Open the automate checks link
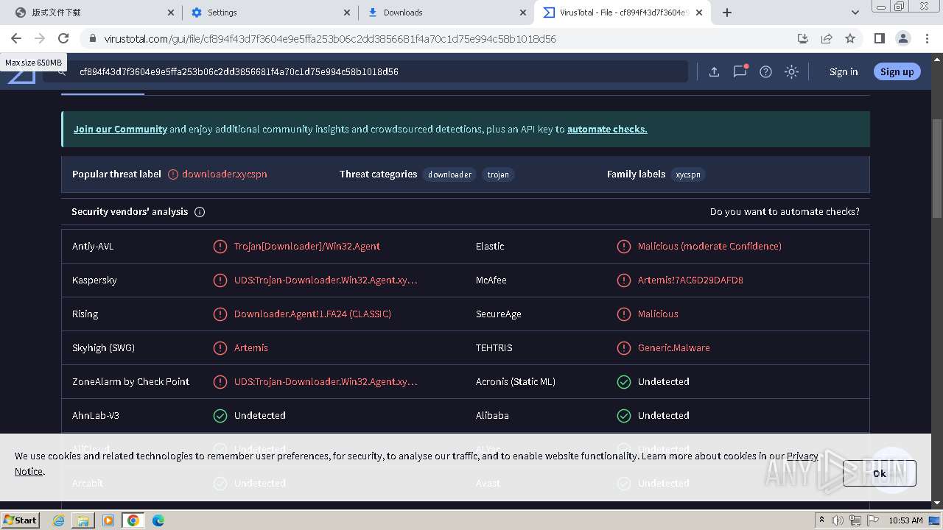Screen dimensions: 943x530 coord(607,129)
